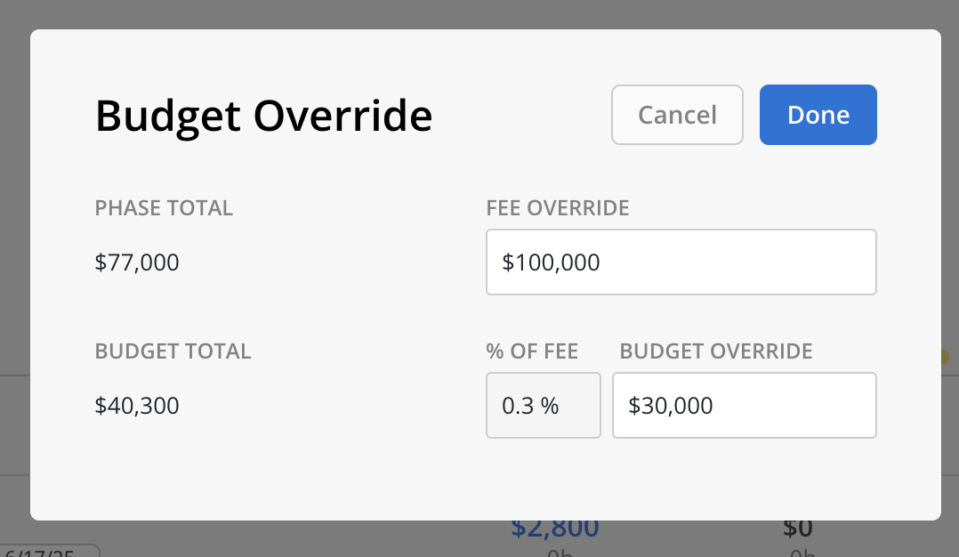This screenshot has width=959, height=557.
Task: Click the 0h hours under $2,800
Action: (559, 553)
